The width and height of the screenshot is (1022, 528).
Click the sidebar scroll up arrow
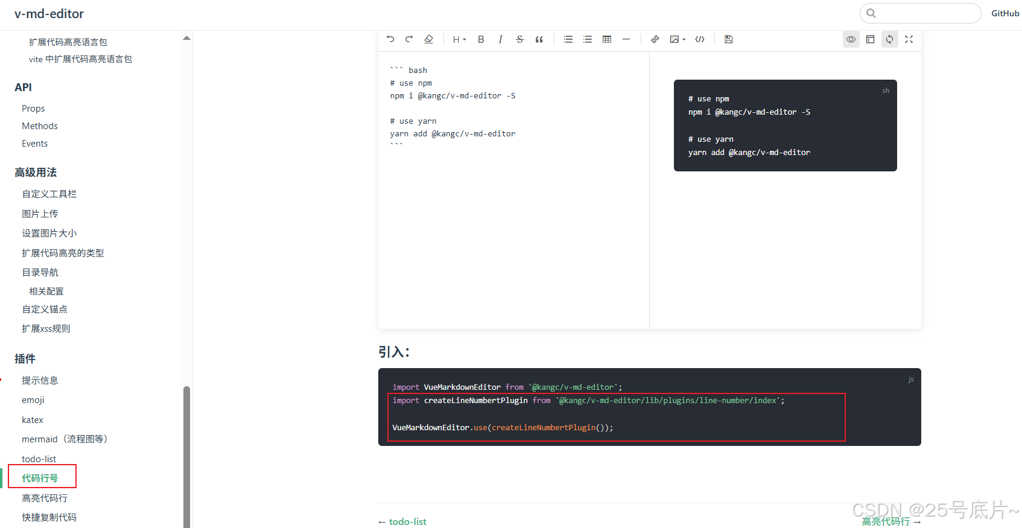tap(186, 37)
